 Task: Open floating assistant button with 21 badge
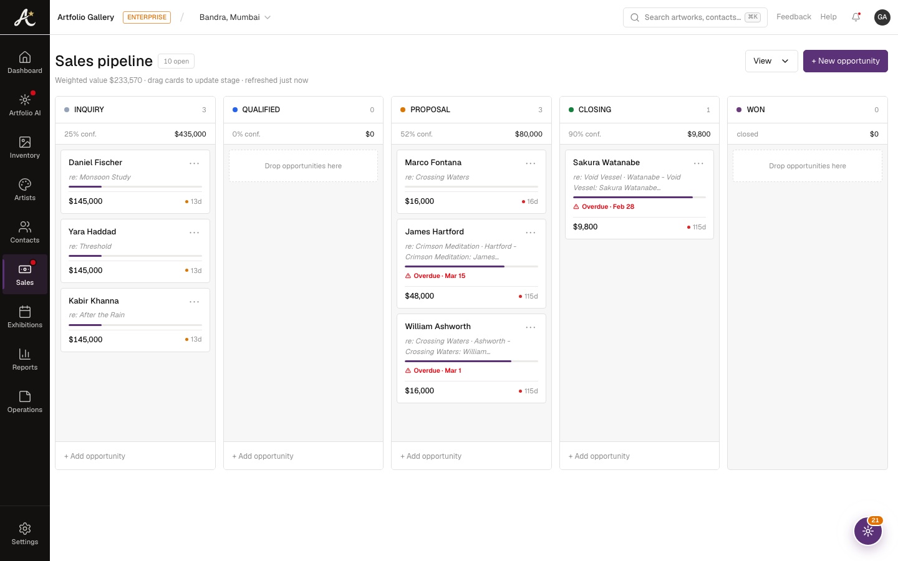point(868,531)
